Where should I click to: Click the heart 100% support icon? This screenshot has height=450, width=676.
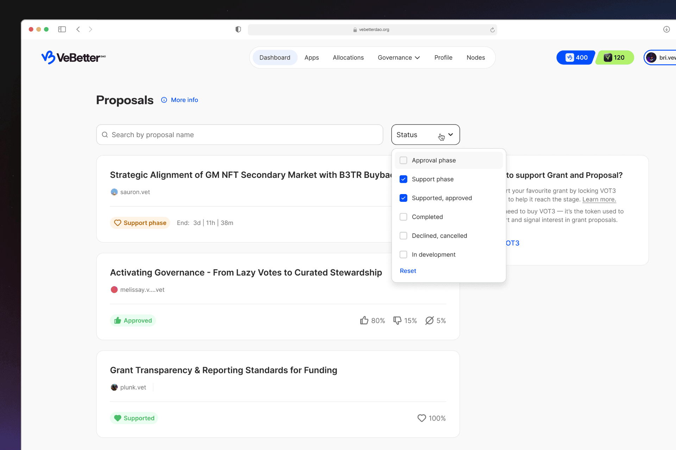pyautogui.click(x=421, y=418)
